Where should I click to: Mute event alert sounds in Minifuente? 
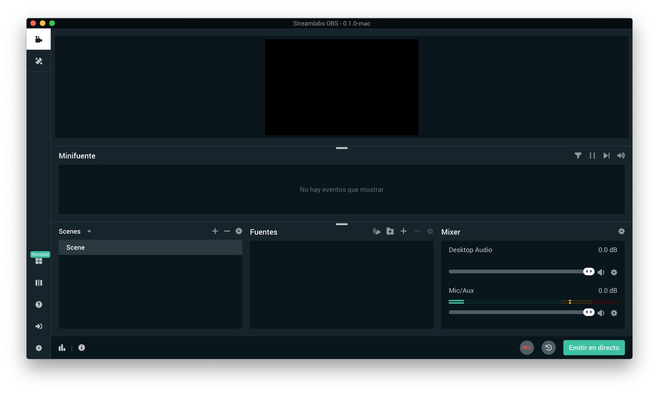coord(621,155)
